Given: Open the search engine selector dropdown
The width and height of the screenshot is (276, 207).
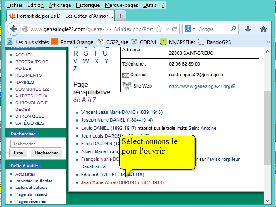Looking at the screenshot, I should tap(194, 29).
